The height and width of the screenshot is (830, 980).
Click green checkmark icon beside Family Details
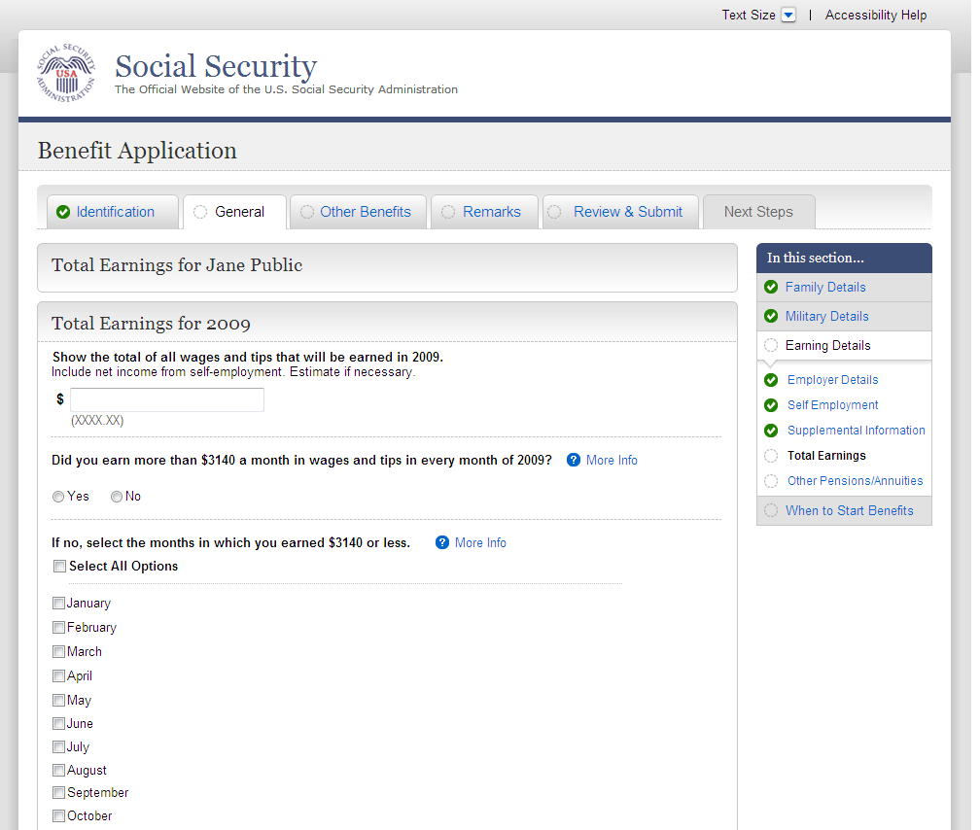coord(771,287)
